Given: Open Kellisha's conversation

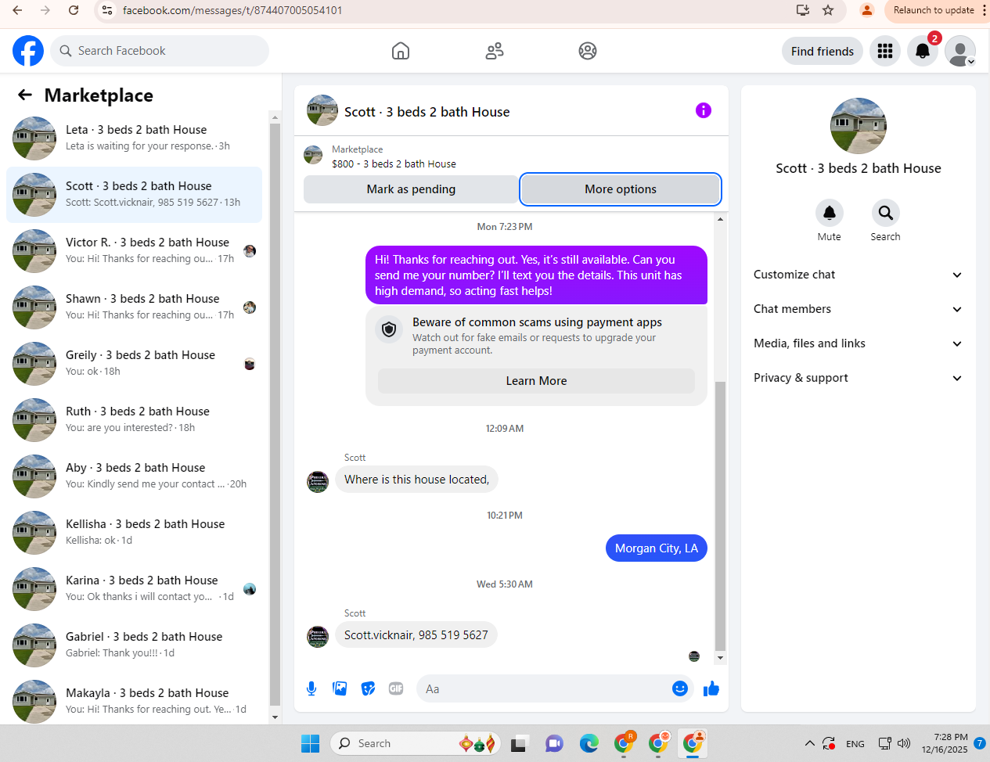Looking at the screenshot, I should pos(134,533).
